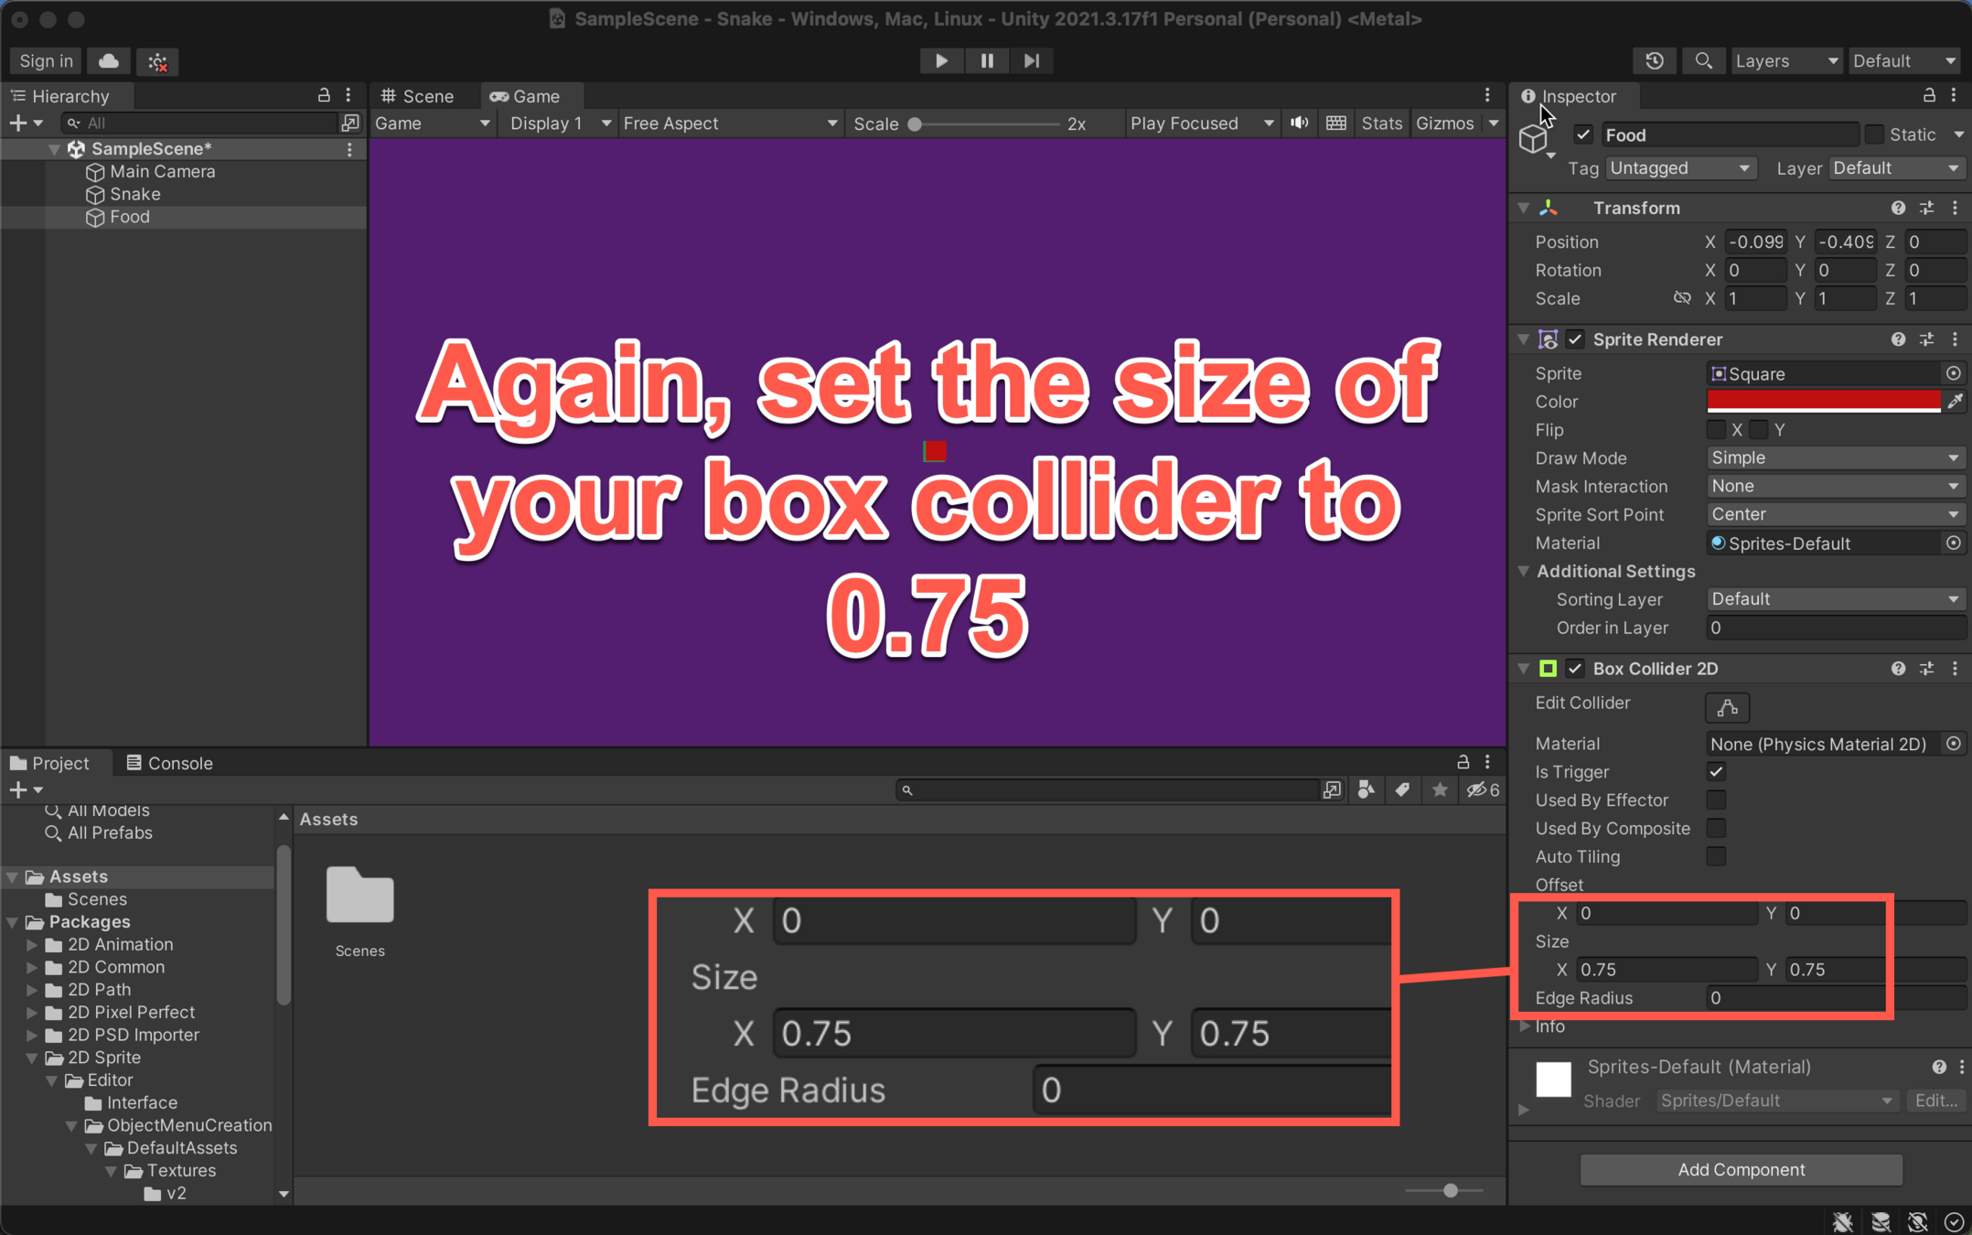Image resolution: width=1972 pixels, height=1235 pixels.
Task: Enable the Static checkbox for Food
Action: [1874, 134]
